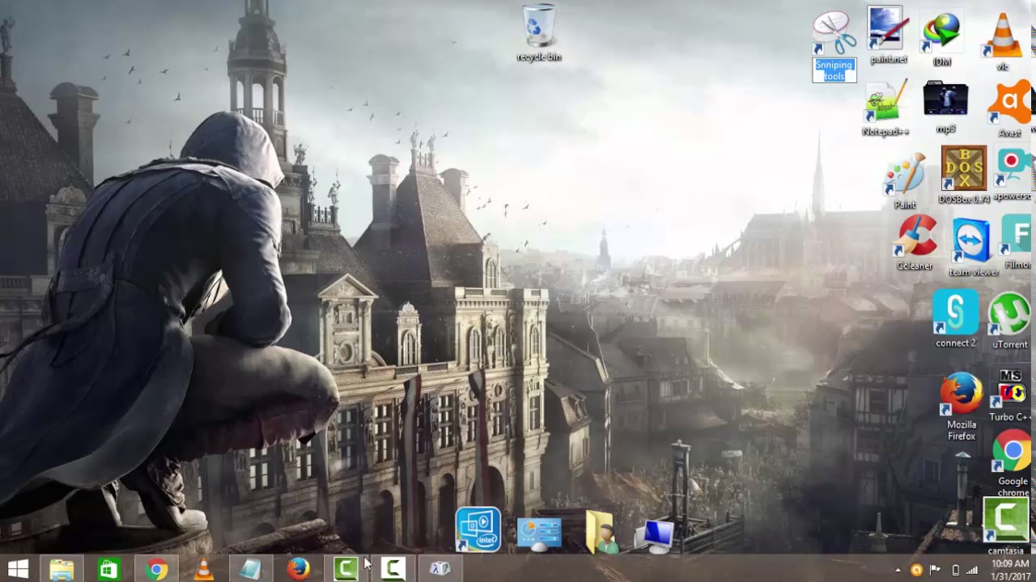Open VLC media player in taskbar
The image size is (1036, 582).
pyautogui.click(x=203, y=569)
